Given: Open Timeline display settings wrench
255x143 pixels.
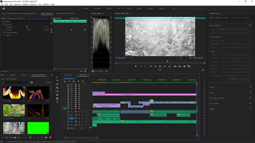Looking at the screenshot, I should 83,81.
